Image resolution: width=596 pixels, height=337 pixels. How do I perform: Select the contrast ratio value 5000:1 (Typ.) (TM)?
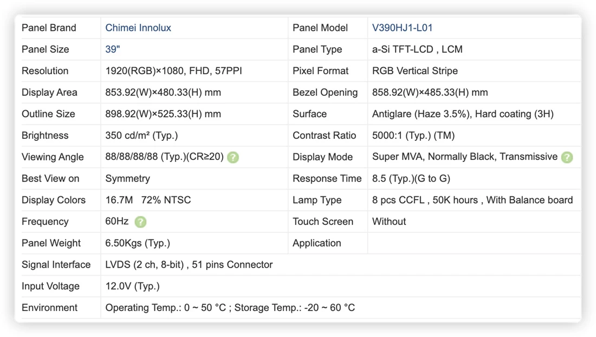pos(413,135)
